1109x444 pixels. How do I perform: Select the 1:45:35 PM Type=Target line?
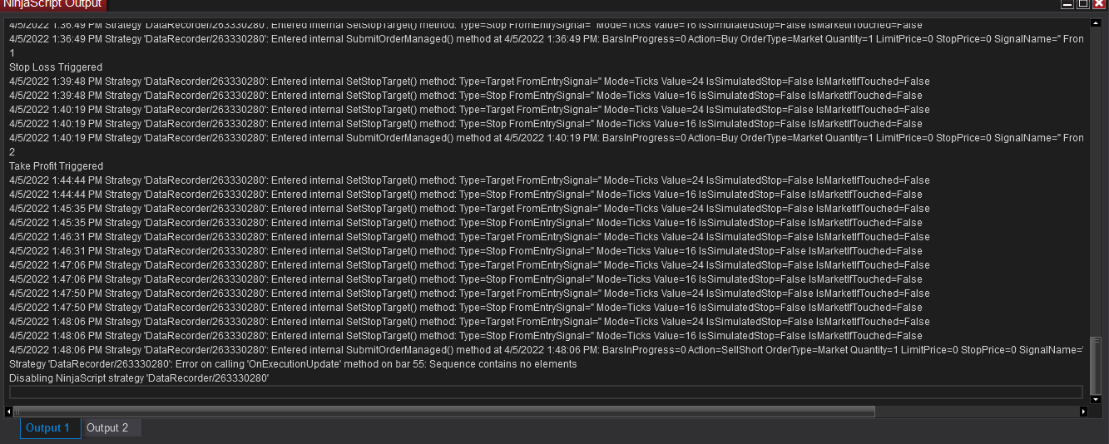tap(469, 209)
